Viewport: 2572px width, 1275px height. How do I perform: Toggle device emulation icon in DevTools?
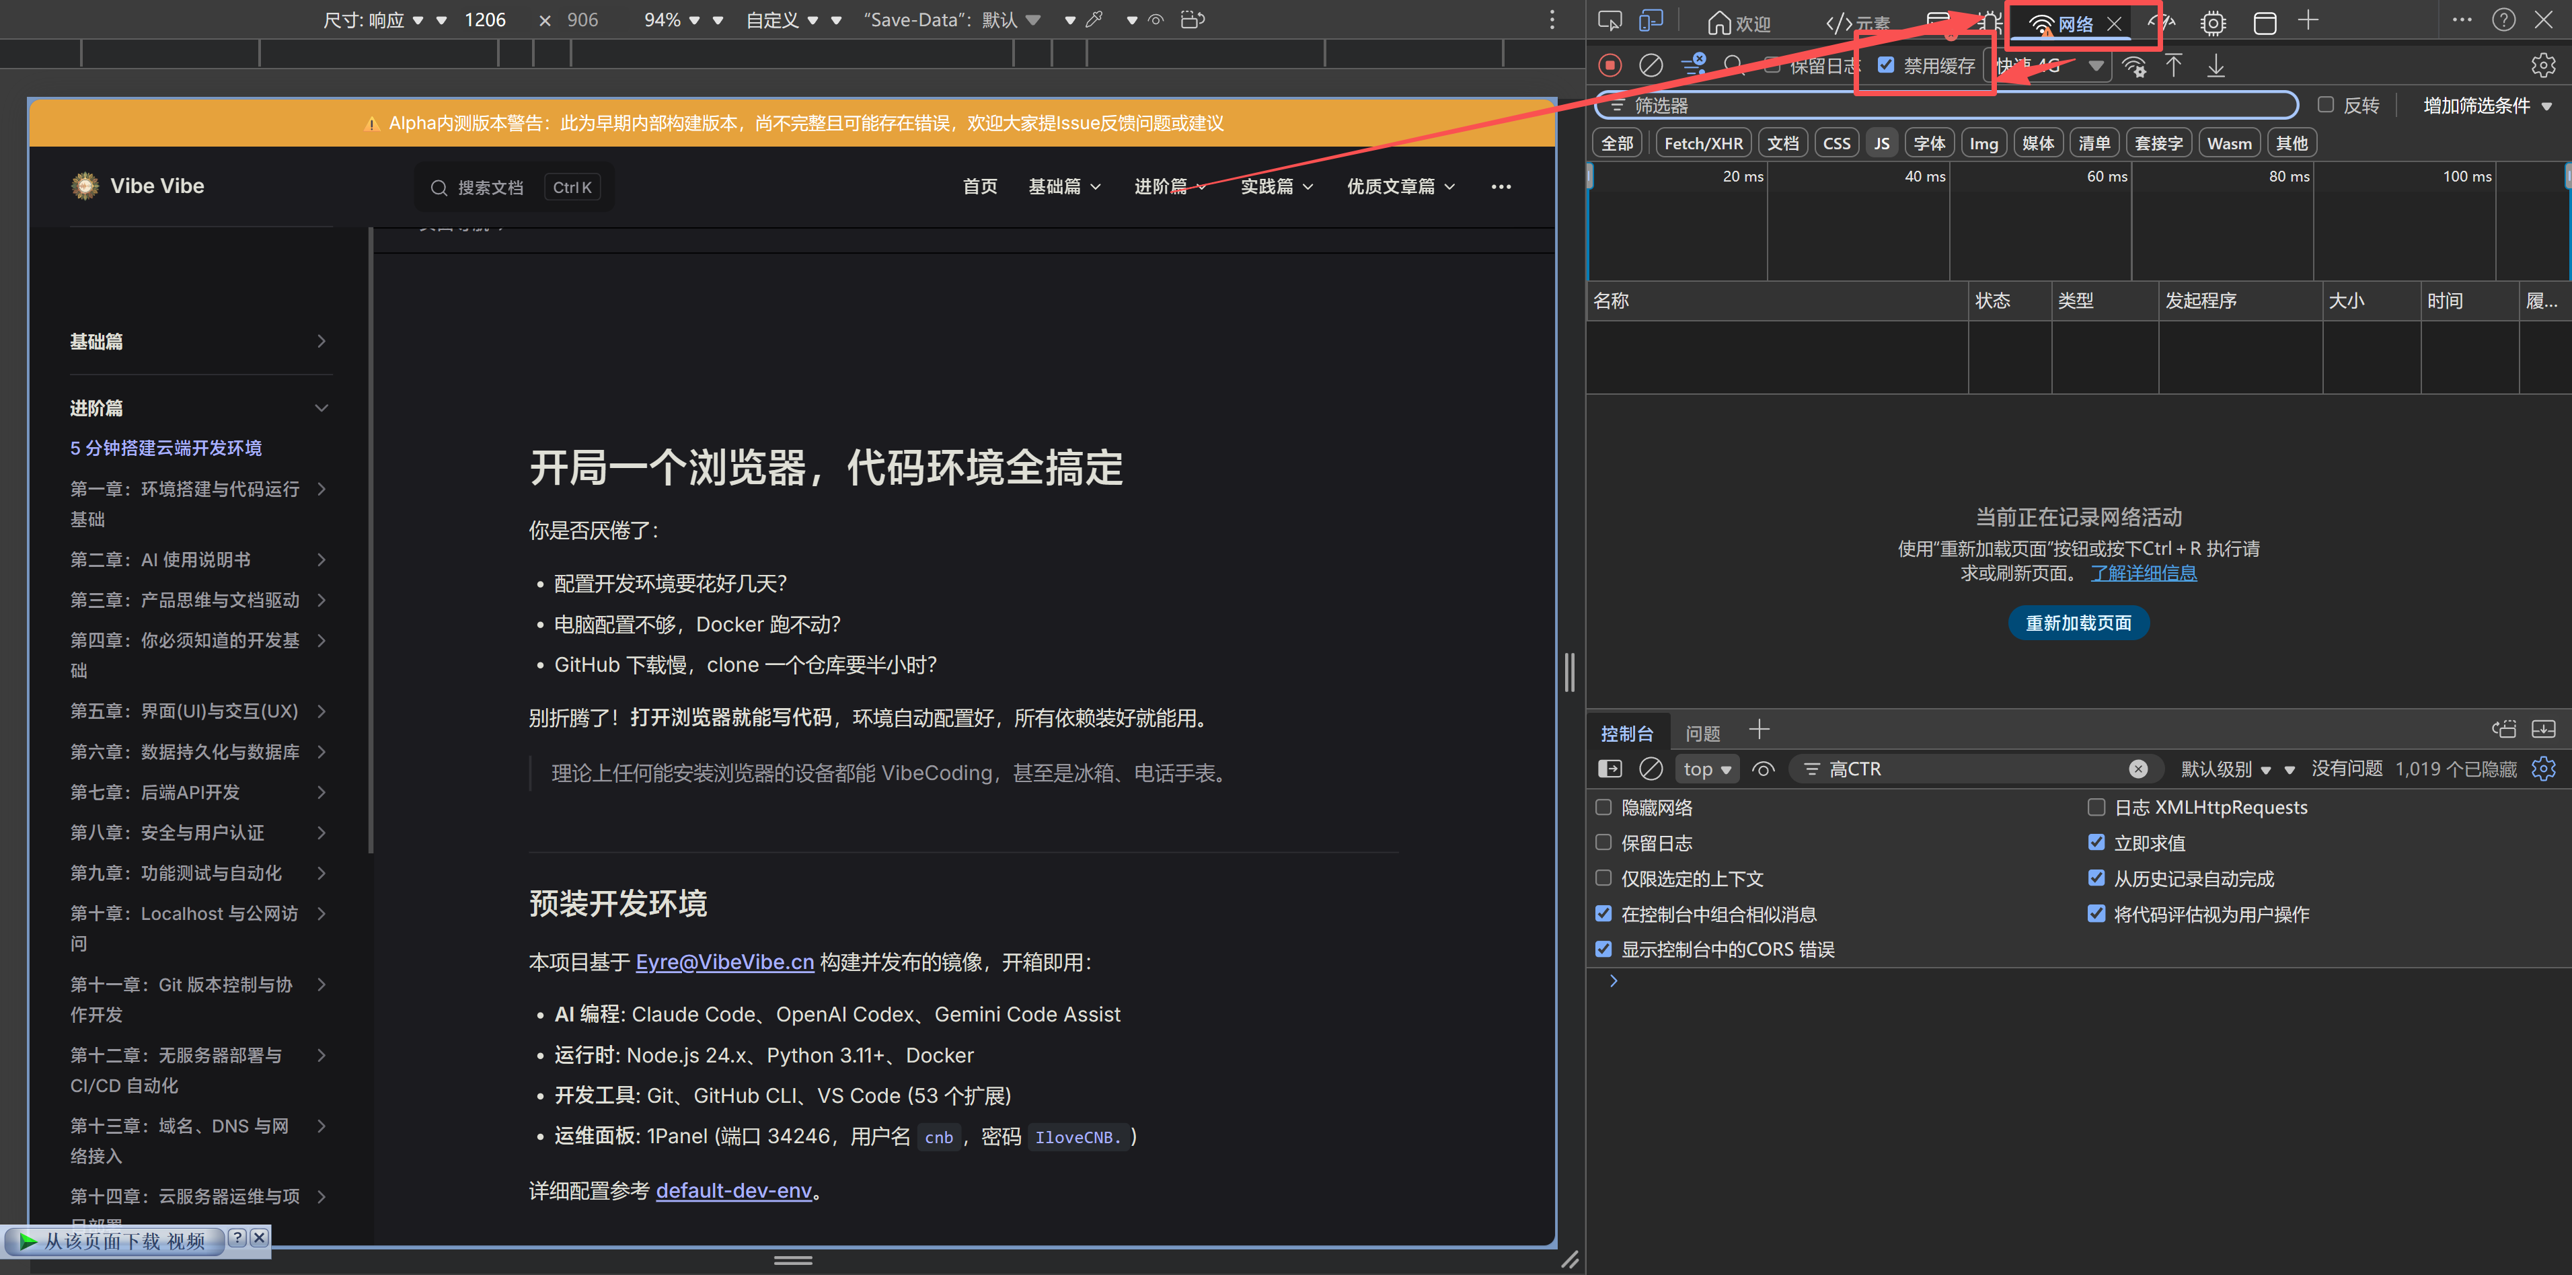1651,21
